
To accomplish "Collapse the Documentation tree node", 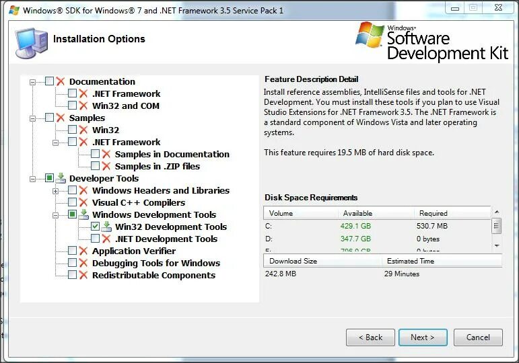I will point(32,82).
